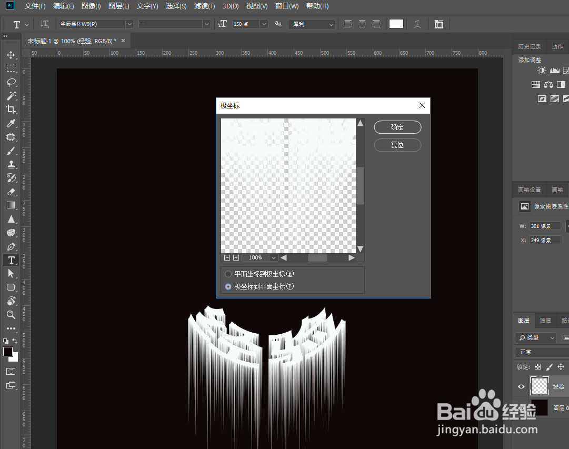Screen dimensions: 569x449
Task: Open the font family dropdown
Action: pos(129,24)
